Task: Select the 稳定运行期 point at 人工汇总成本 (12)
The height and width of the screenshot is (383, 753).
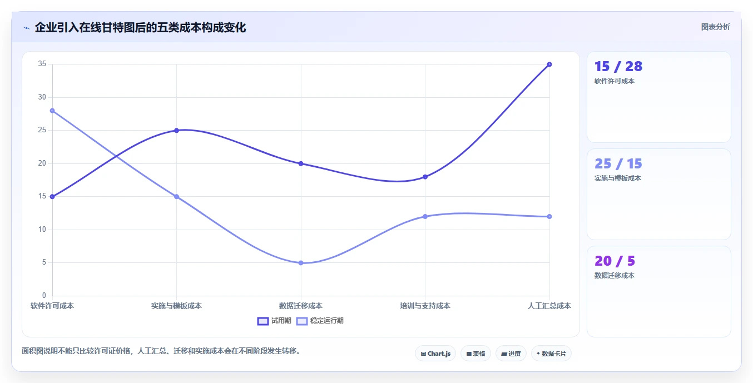Action: [549, 216]
